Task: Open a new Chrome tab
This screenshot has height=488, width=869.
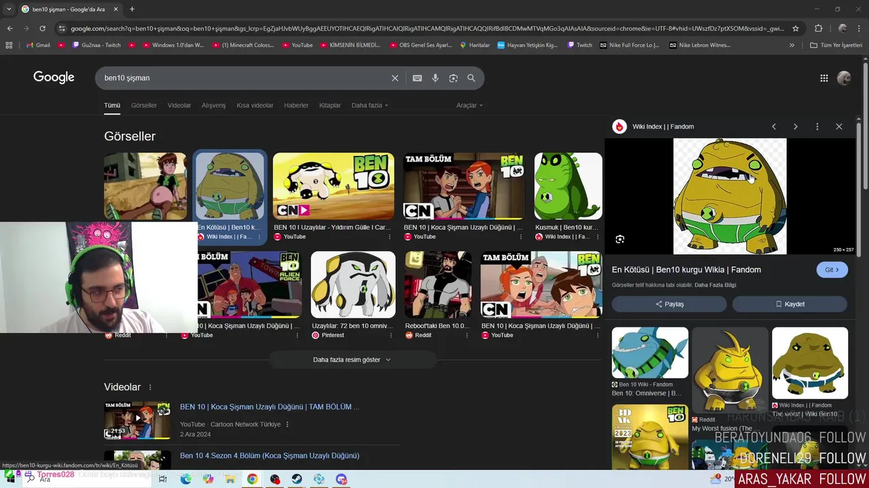Action: coord(132,9)
